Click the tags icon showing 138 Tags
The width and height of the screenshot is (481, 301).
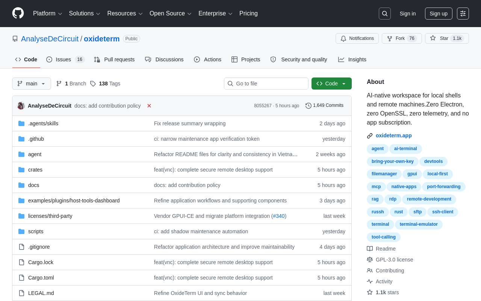[x=93, y=84]
